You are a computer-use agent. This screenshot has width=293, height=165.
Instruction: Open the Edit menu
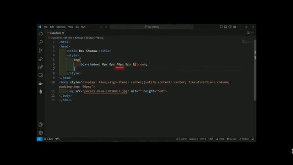52,27
